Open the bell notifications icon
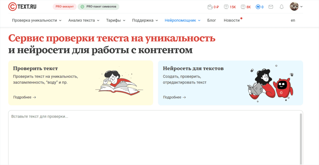319x165 pixels. 281,7
